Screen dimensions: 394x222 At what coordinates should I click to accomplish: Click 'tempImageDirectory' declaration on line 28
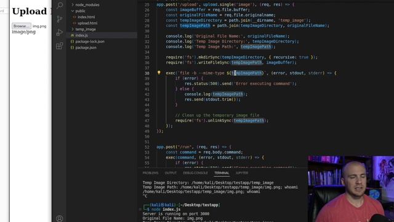pyautogui.click(x=201, y=20)
